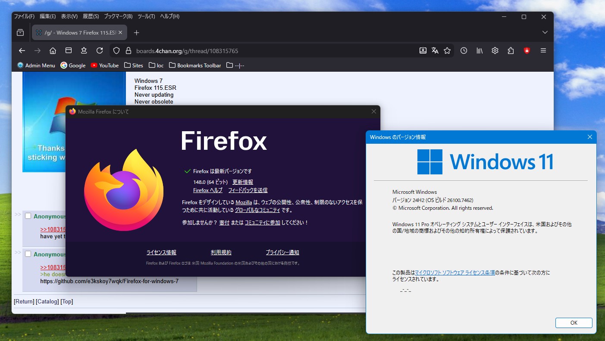Image resolution: width=605 pixels, height=341 pixels.
Task: Click the Home toolbar icon
Action: point(53,51)
